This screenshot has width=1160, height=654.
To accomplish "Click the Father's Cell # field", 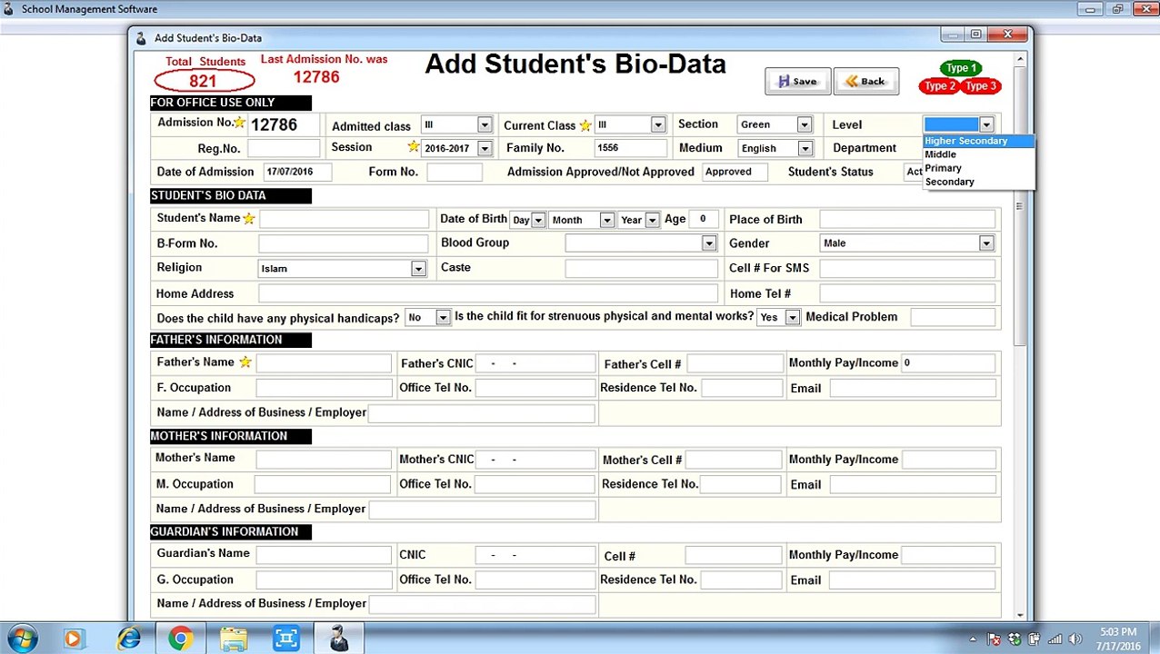I will click(x=735, y=363).
